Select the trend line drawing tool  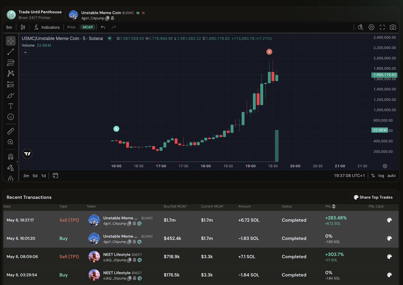click(11, 52)
